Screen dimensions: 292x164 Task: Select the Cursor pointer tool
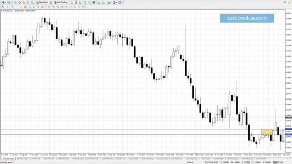pos(3,7)
